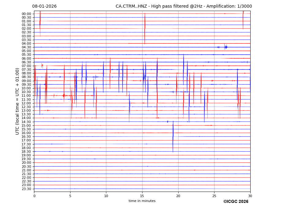
Task: Click x-axis tick label 0
Action: pyautogui.click(x=34, y=196)
